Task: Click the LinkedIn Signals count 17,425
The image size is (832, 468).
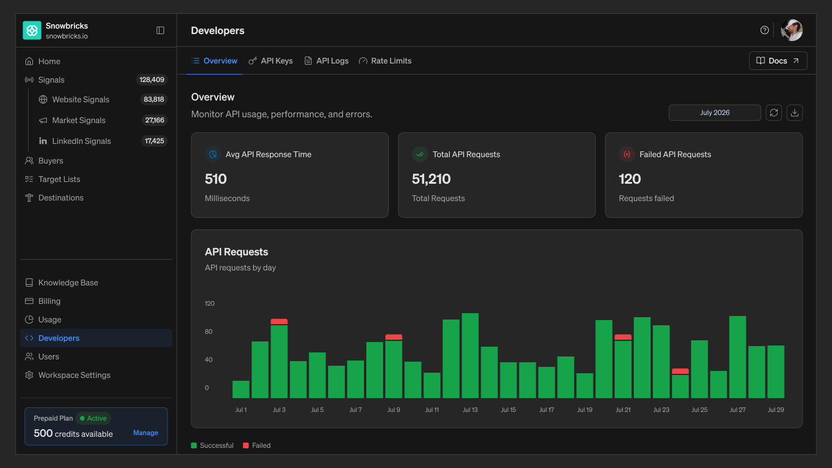Action: (154, 141)
